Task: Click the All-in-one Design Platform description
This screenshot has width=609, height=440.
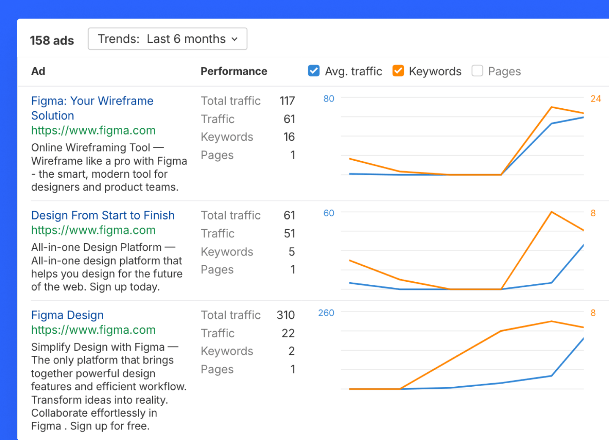Action: [x=107, y=267]
